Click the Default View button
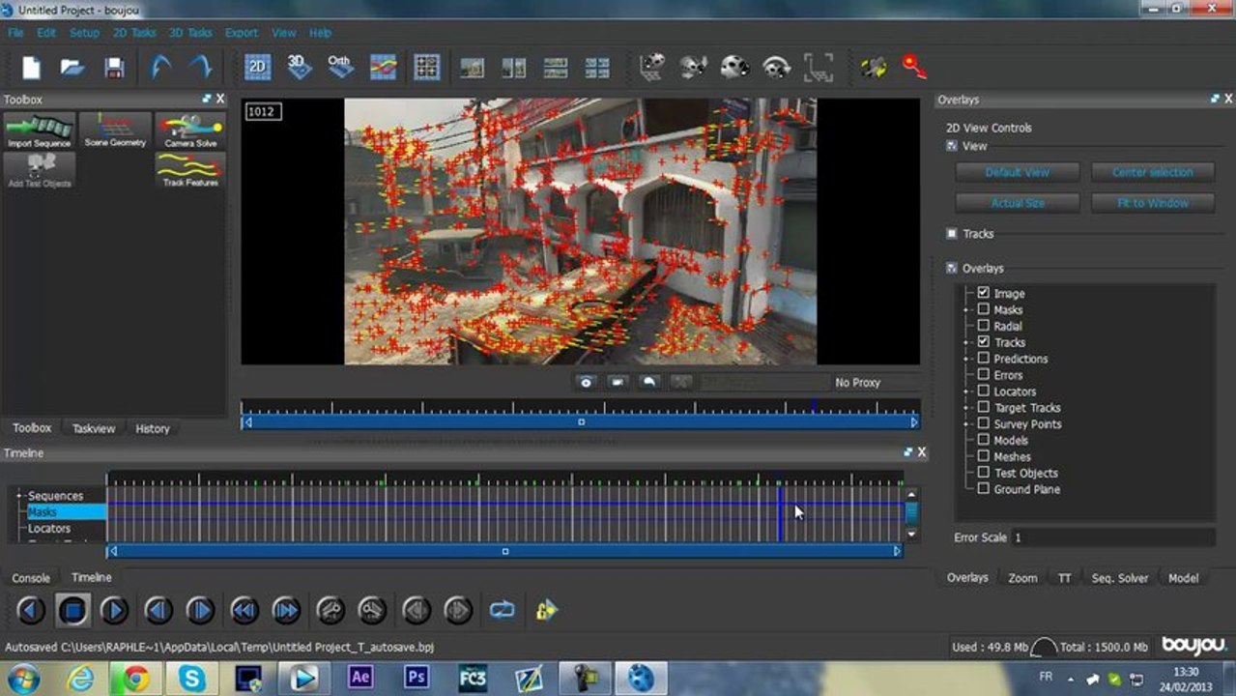The image size is (1236, 696). click(x=1018, y=172)
